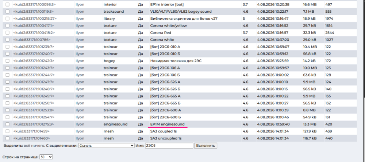The width and height of the screenshot is (365, 162).
Task: Select checkbox of VL10/VL11/VL80/VL82 bogey sound row
Action: [7, 12]
